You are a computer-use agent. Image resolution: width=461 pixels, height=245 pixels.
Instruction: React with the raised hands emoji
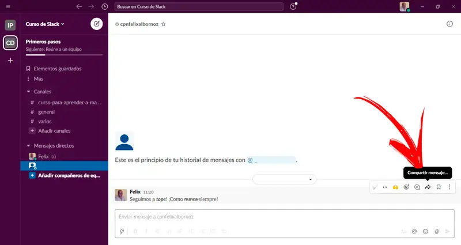(x=395, y=187)
